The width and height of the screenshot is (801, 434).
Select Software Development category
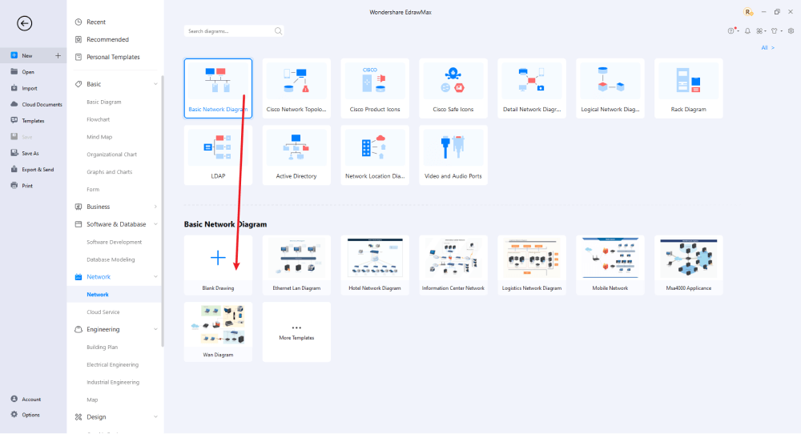(x=114, y=242)
